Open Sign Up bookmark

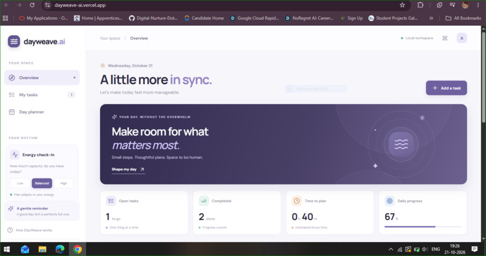(351, 18)
